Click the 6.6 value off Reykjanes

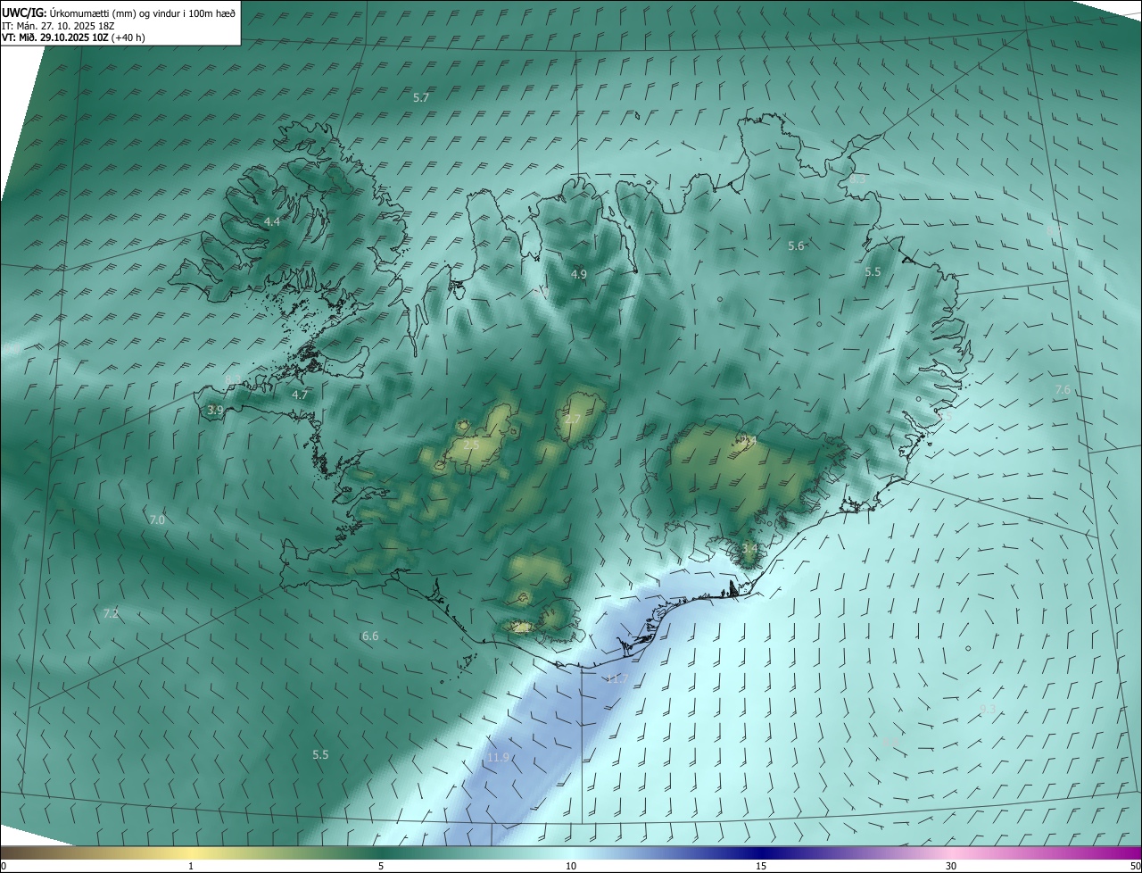click(370, 636)
